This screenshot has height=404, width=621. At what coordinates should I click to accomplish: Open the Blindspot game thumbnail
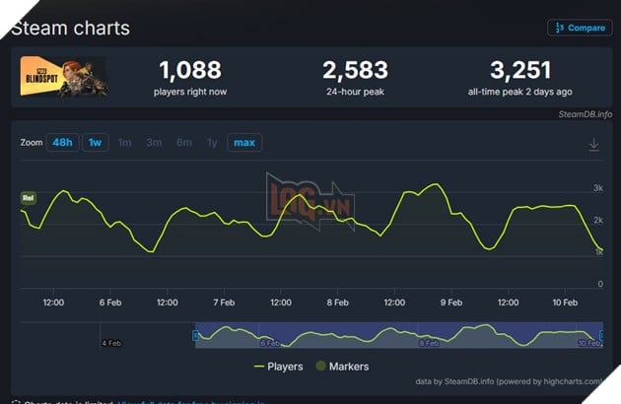point(63,76)
